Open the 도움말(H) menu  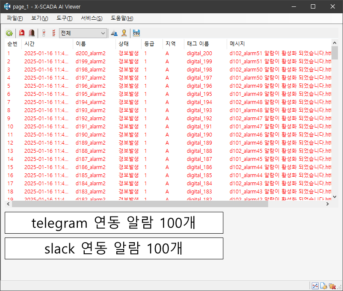pyautogui.click(x=122, y=18)
